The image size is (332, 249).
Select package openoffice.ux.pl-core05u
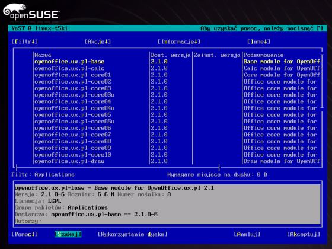pos(74,122)
